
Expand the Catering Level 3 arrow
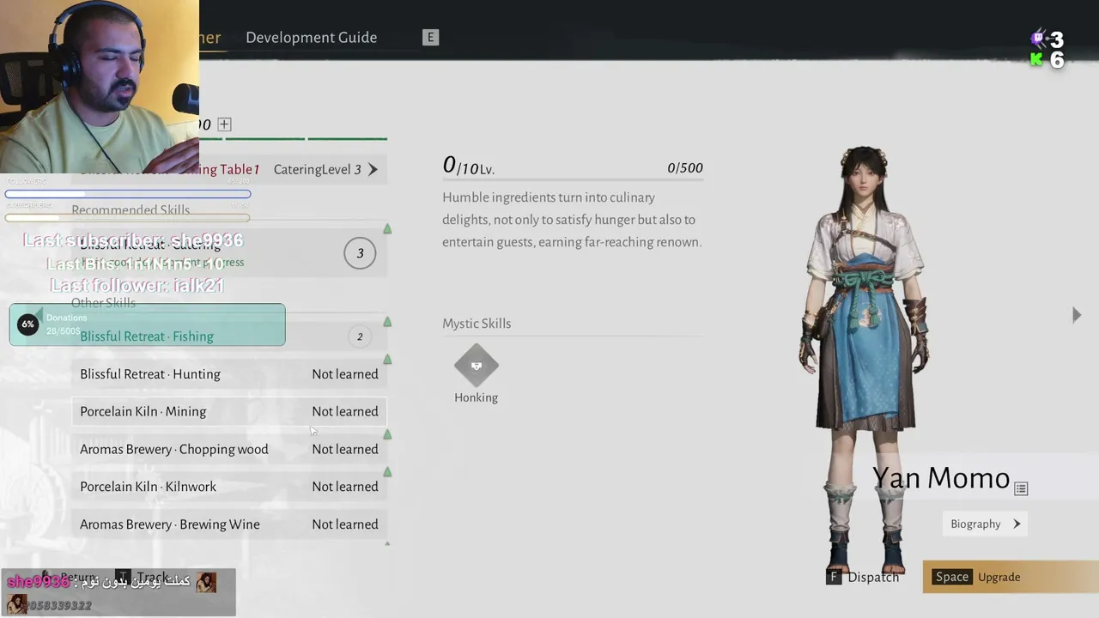pos(373,169)
